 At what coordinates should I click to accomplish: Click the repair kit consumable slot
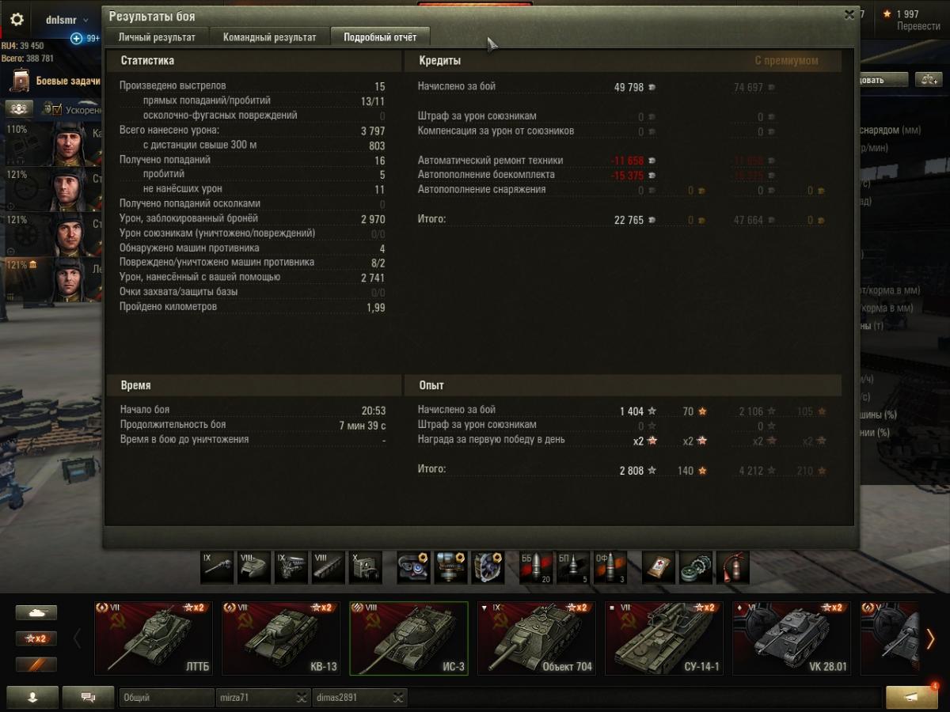[x=696, y=567]
